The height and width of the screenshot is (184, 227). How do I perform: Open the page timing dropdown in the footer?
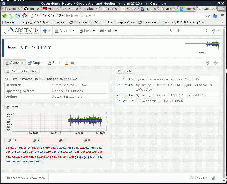tap(199, 178)
